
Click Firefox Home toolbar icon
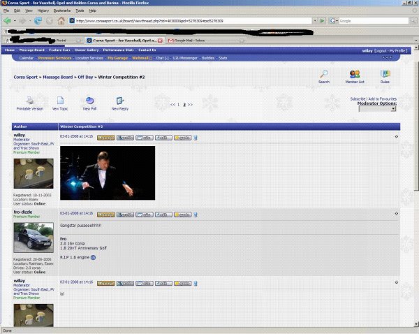[61, 21]
